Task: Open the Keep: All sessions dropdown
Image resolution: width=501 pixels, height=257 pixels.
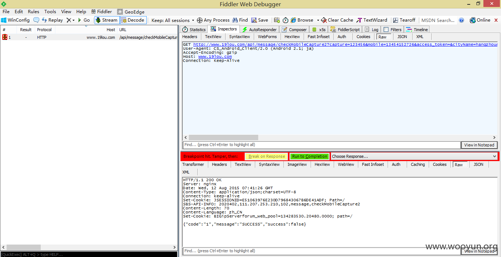Action: point(173,21)
